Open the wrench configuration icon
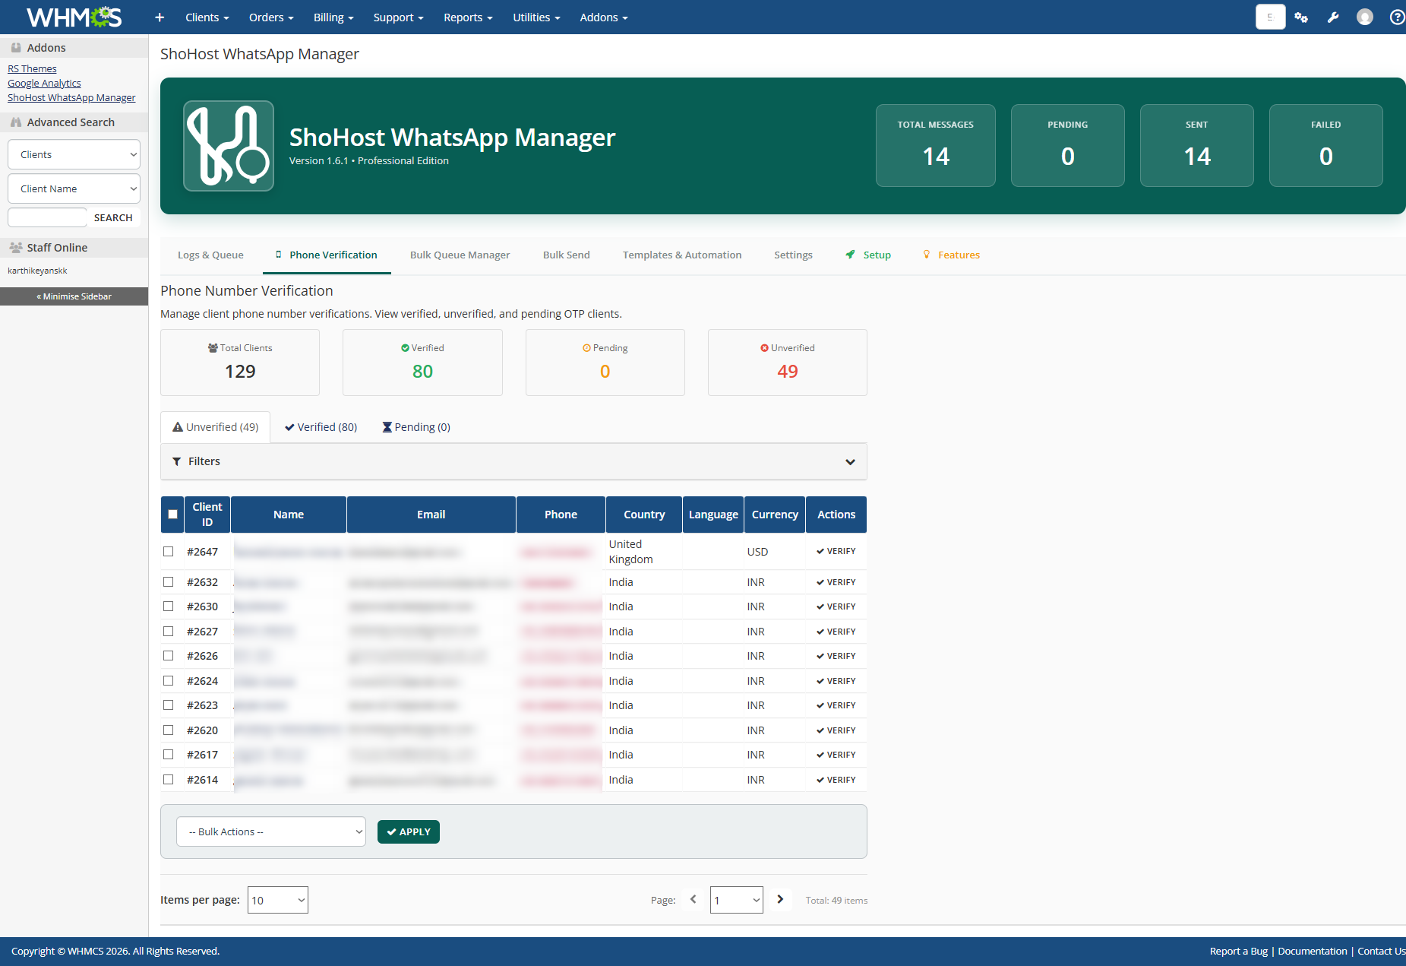 [x=1333, y=17]
